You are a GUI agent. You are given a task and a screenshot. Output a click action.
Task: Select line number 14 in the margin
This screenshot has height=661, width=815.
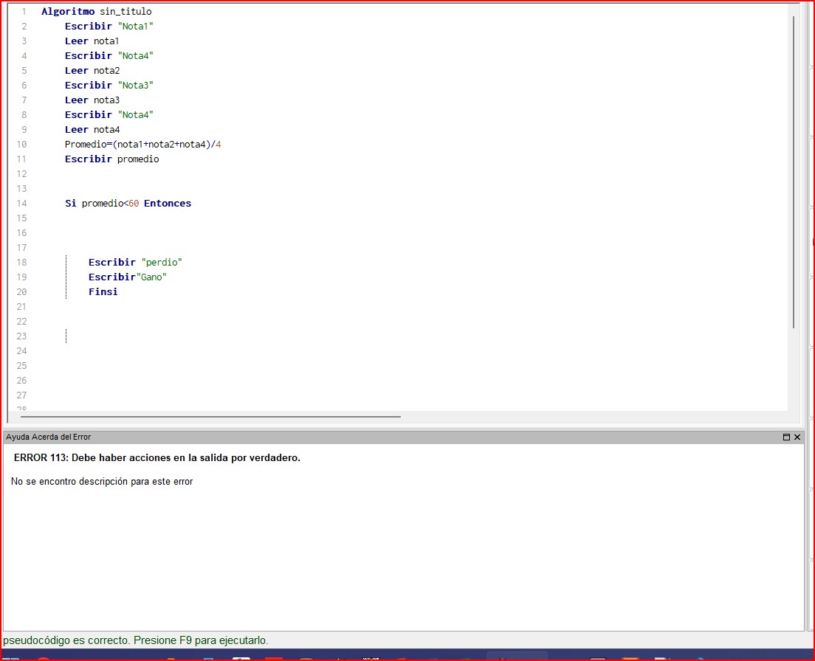point(21,204)
